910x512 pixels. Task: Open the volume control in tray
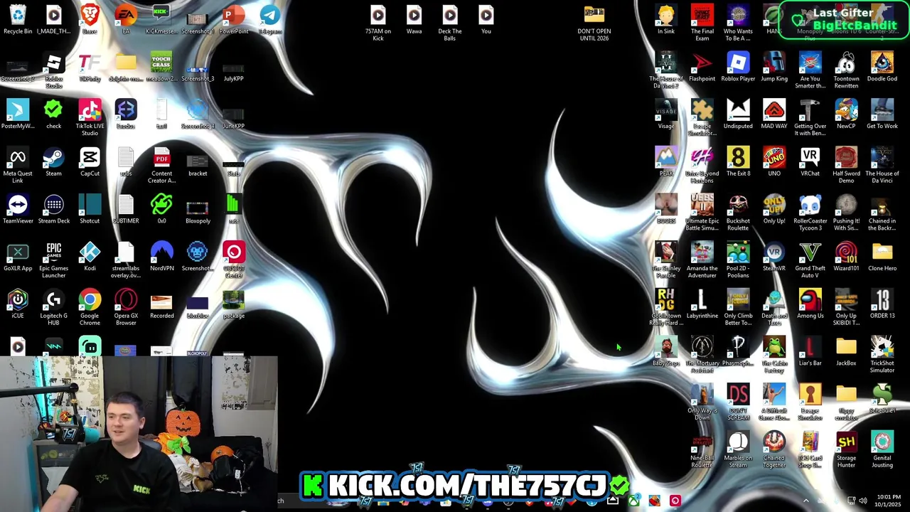[862, 501]
